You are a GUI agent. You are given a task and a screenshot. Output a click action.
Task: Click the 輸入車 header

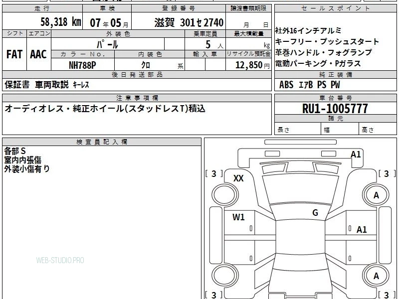click(205, 54)
